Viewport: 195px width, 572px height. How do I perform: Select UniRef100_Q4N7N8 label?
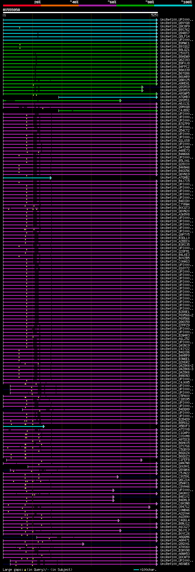pyautogui.click(x=175, y=463)
